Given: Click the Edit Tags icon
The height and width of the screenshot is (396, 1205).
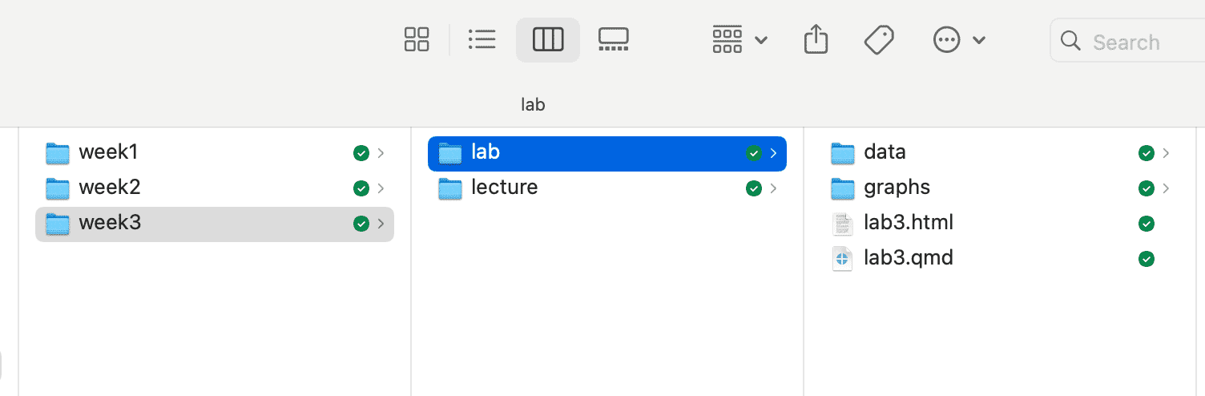Looking at the screenshot, I should click(879, 39).
